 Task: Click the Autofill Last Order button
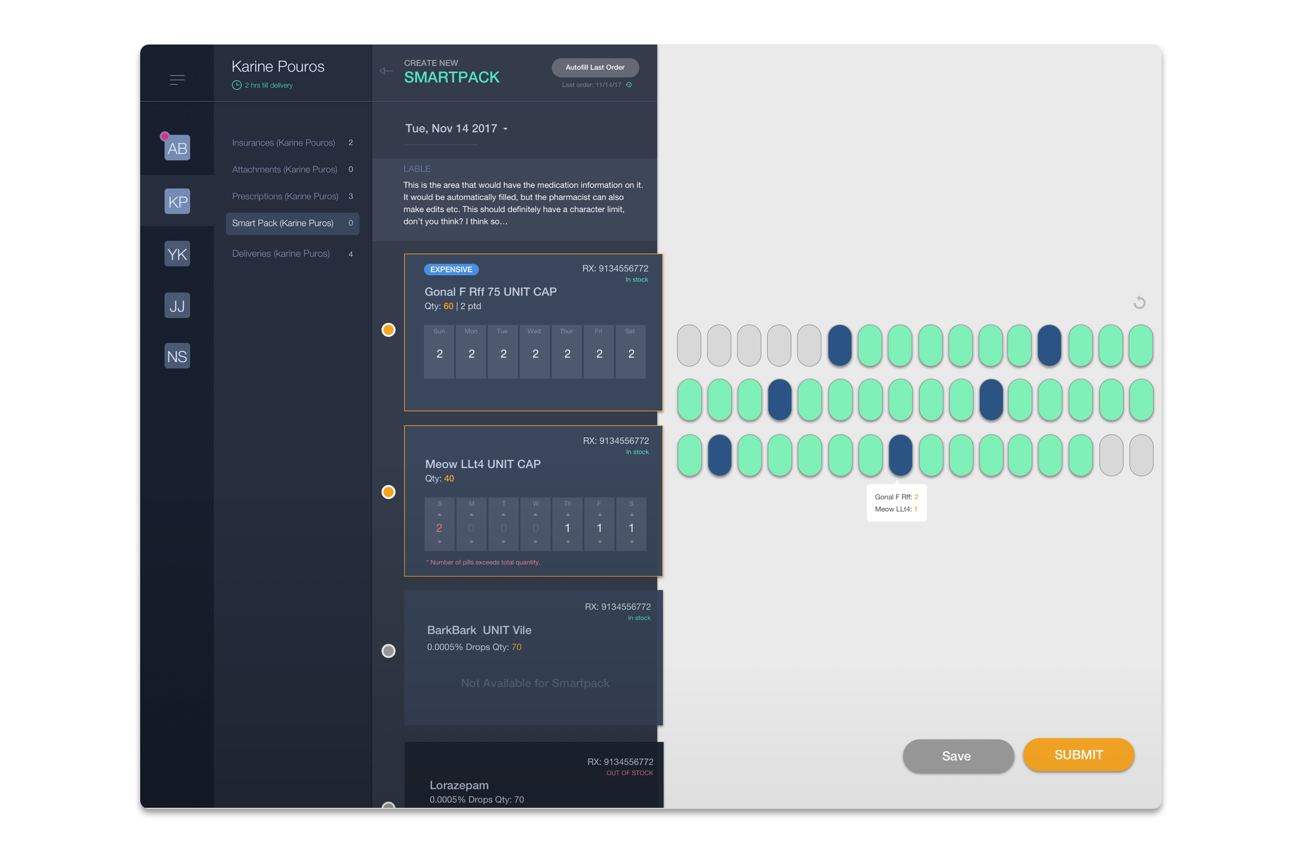tap(594, 67)
